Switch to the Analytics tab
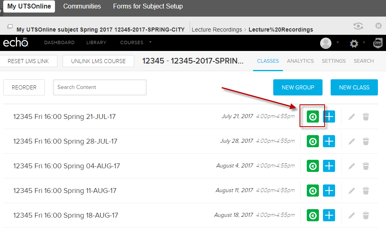The image size is (386, 233). pyautogui.click(x=300, y=61)
